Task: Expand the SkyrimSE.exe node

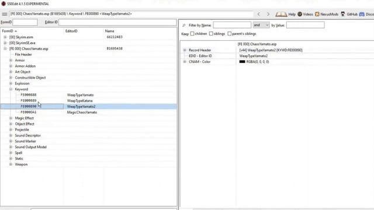Action: click(x=5, y=43)
